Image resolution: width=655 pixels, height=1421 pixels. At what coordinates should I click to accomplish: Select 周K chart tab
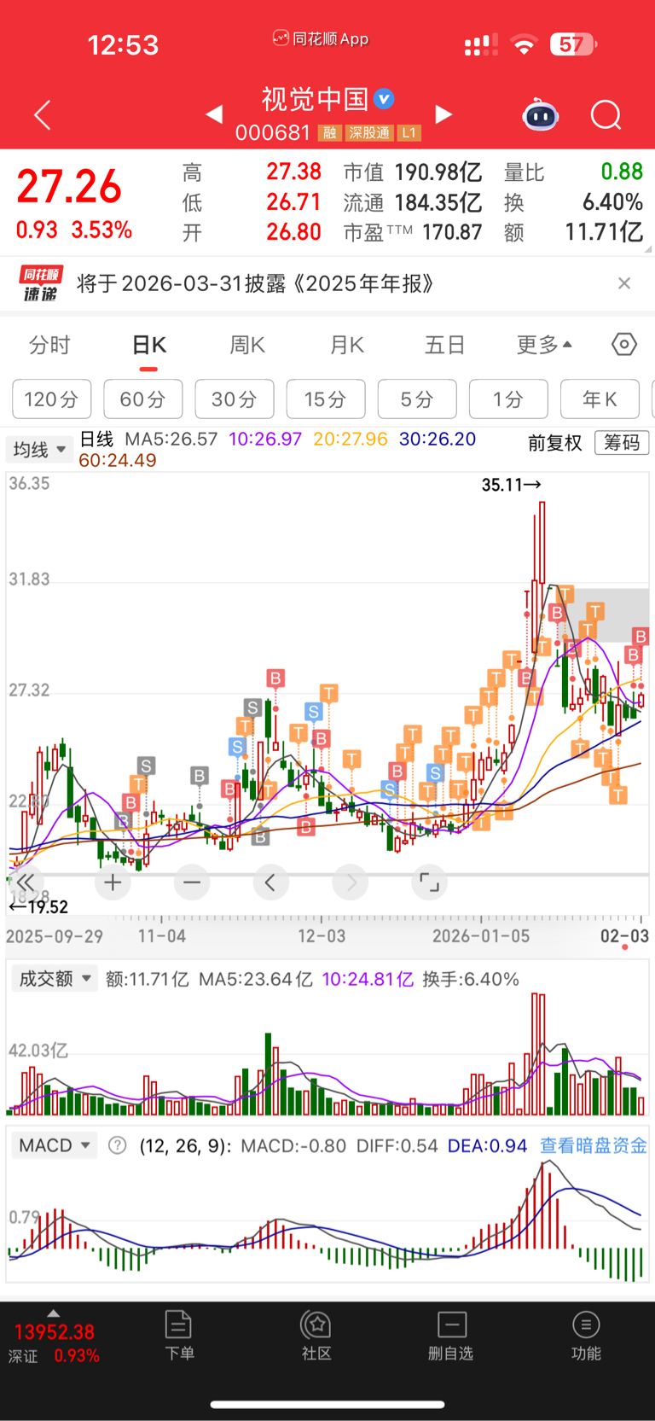tap(248, 345)
